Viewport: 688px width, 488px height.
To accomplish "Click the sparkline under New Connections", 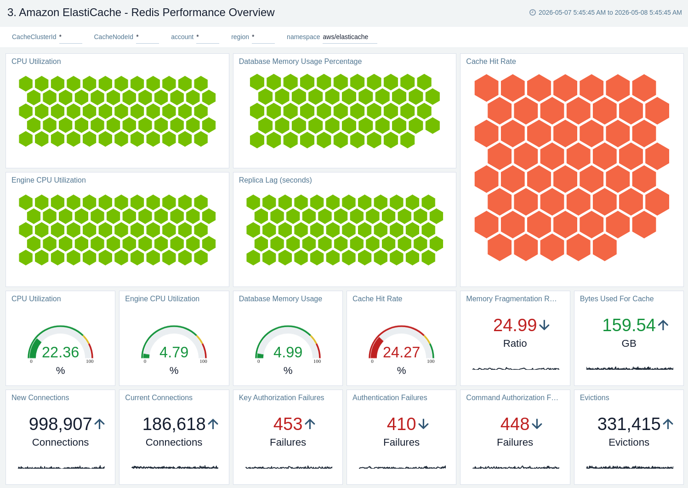I will click(61, 467).
